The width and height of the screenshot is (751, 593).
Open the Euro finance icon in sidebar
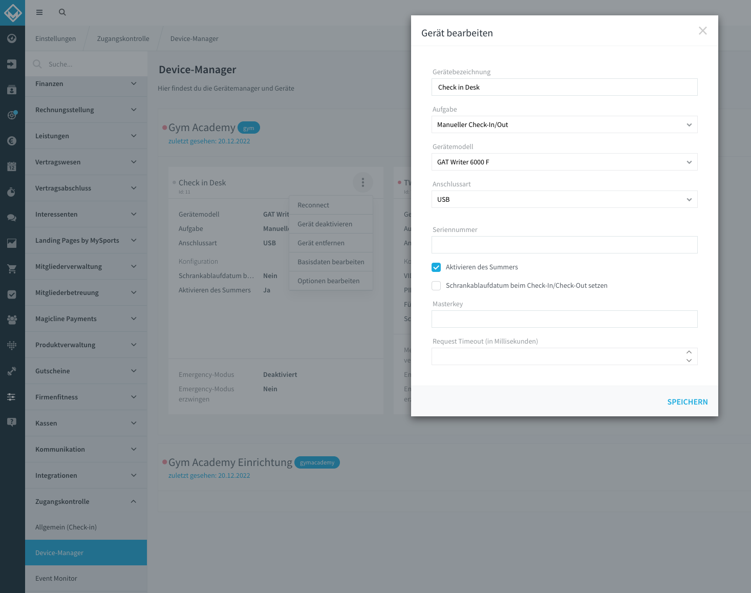[12, 141]
